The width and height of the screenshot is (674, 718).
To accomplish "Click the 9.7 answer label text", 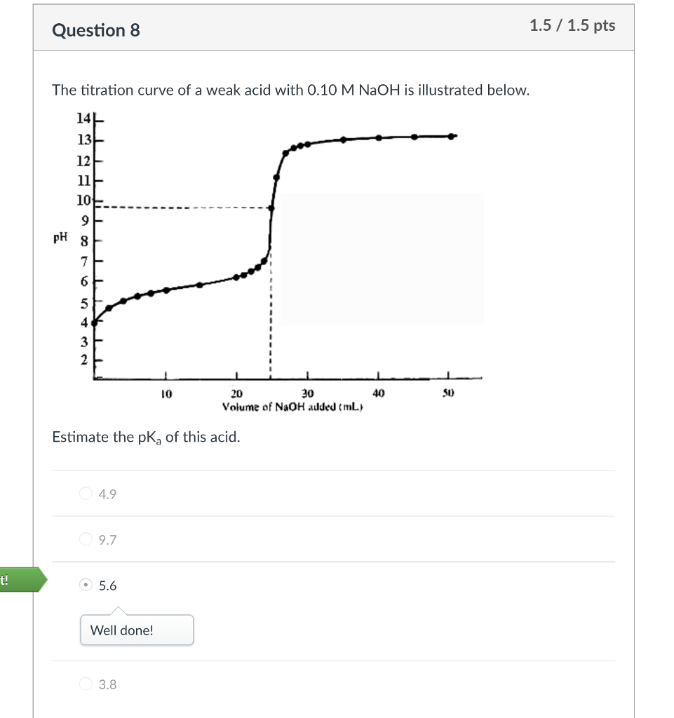I will pos(107,540).
